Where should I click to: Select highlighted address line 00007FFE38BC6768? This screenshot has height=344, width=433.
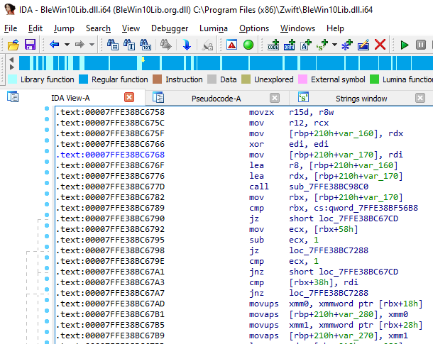pyautogui.click(x=111, y=155)
